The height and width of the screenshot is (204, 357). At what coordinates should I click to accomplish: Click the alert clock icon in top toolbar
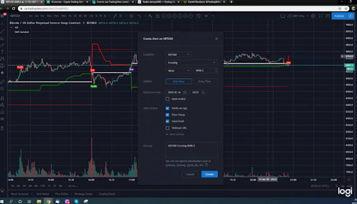click(x=198, y=16)
